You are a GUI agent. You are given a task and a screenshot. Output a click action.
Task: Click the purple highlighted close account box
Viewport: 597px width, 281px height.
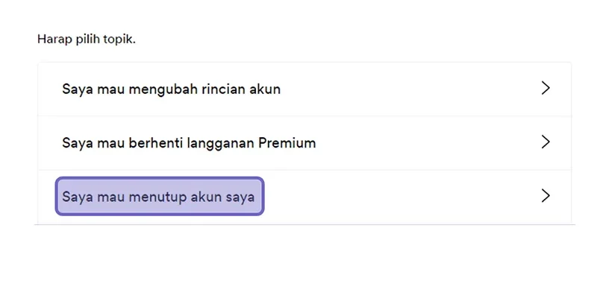tap(160, 196)
